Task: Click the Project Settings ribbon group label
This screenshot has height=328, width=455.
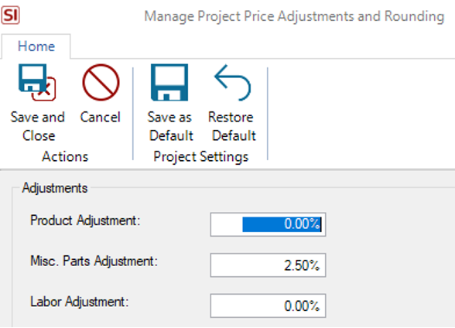Action: 201,157
